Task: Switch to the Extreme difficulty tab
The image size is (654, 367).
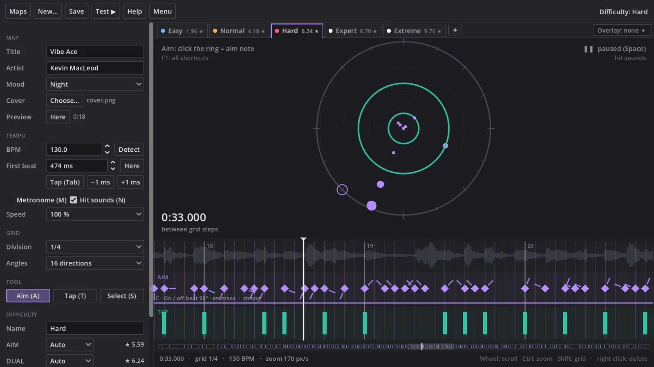Action: [414, 31]
